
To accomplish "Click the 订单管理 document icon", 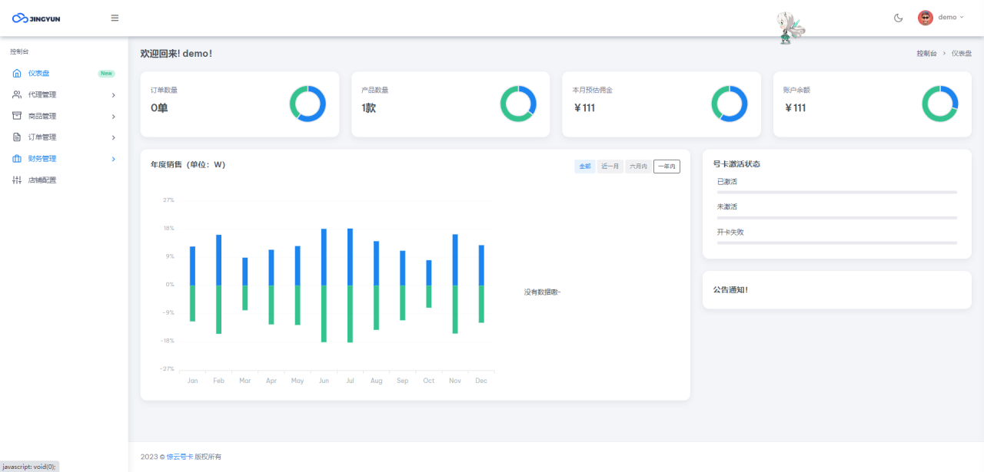I will (x=17, y=137).
